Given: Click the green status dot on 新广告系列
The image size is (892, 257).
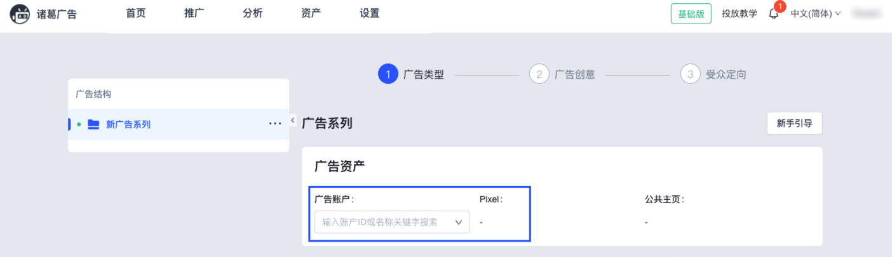Looking at the screenshot, I should tap(79, 124).
